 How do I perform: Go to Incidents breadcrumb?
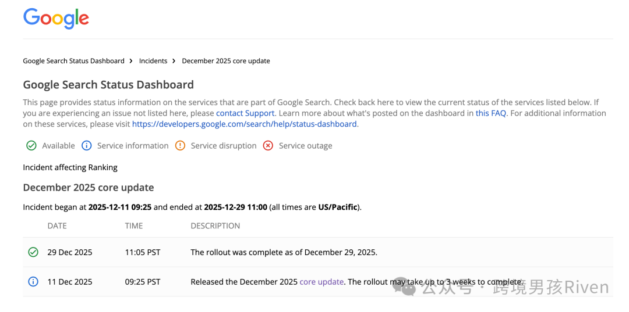153,61
